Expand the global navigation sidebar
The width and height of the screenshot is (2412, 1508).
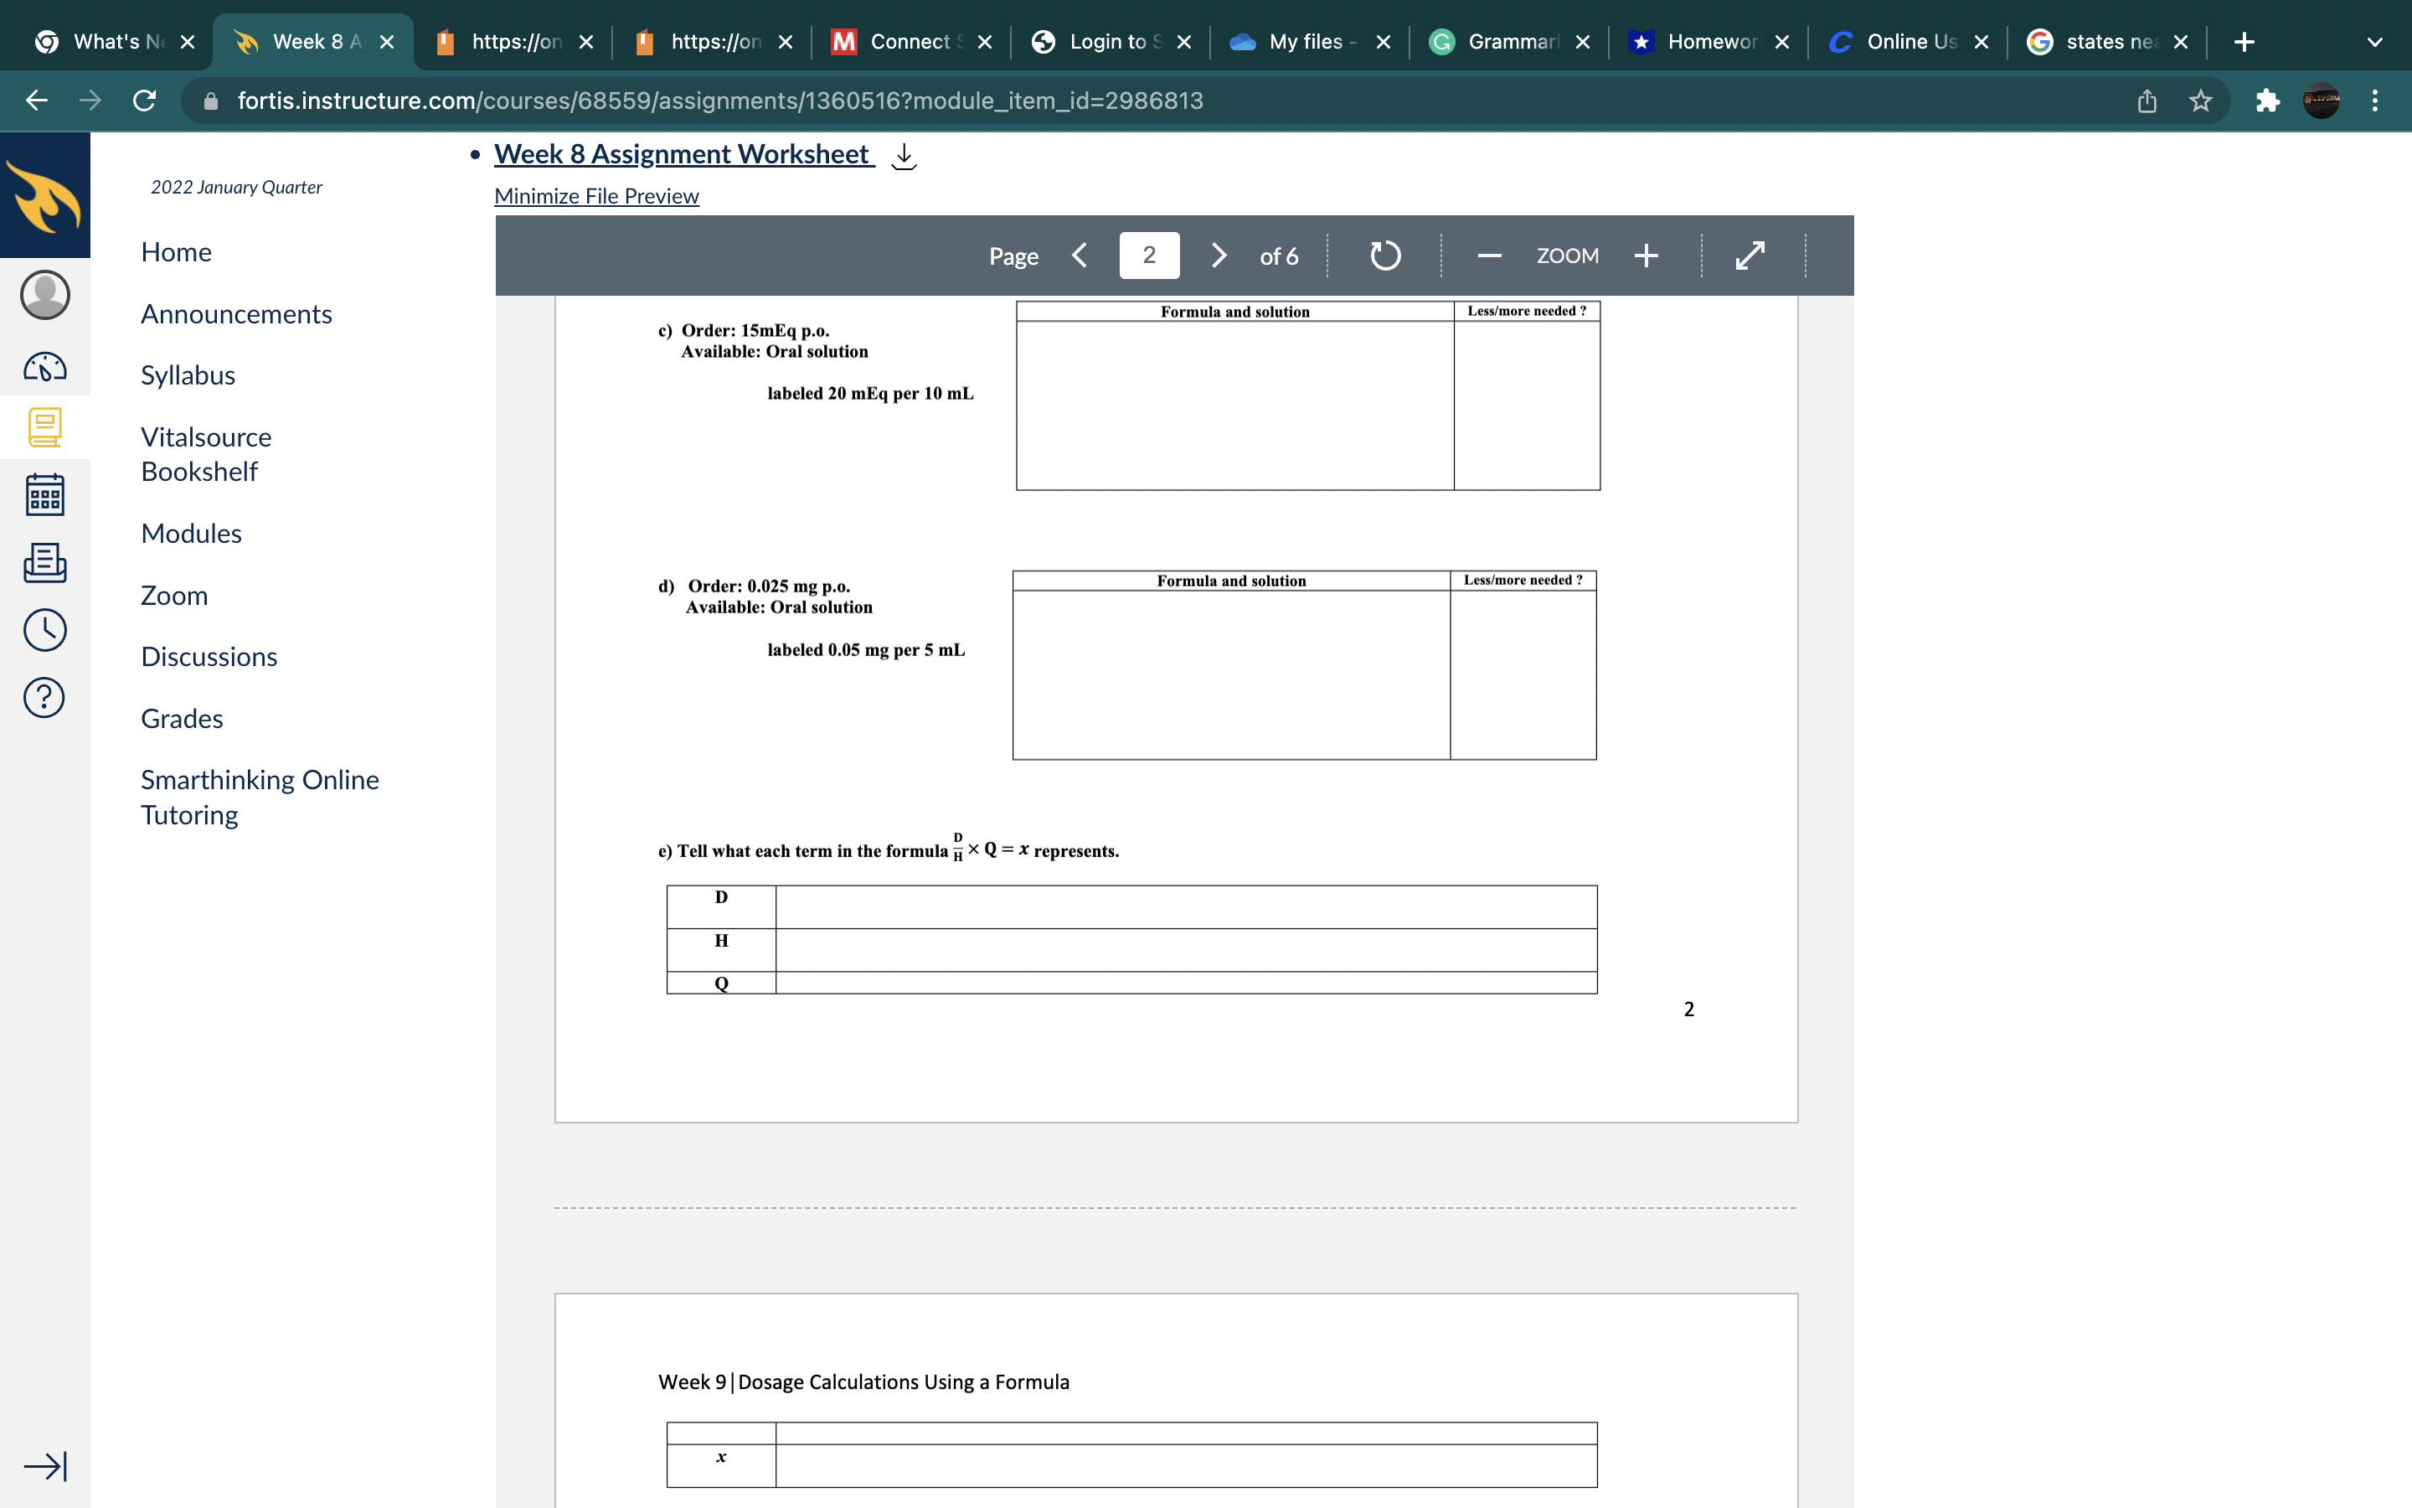tap(45, 1466)
